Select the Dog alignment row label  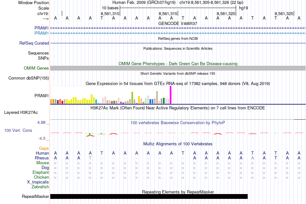point(45,167)
